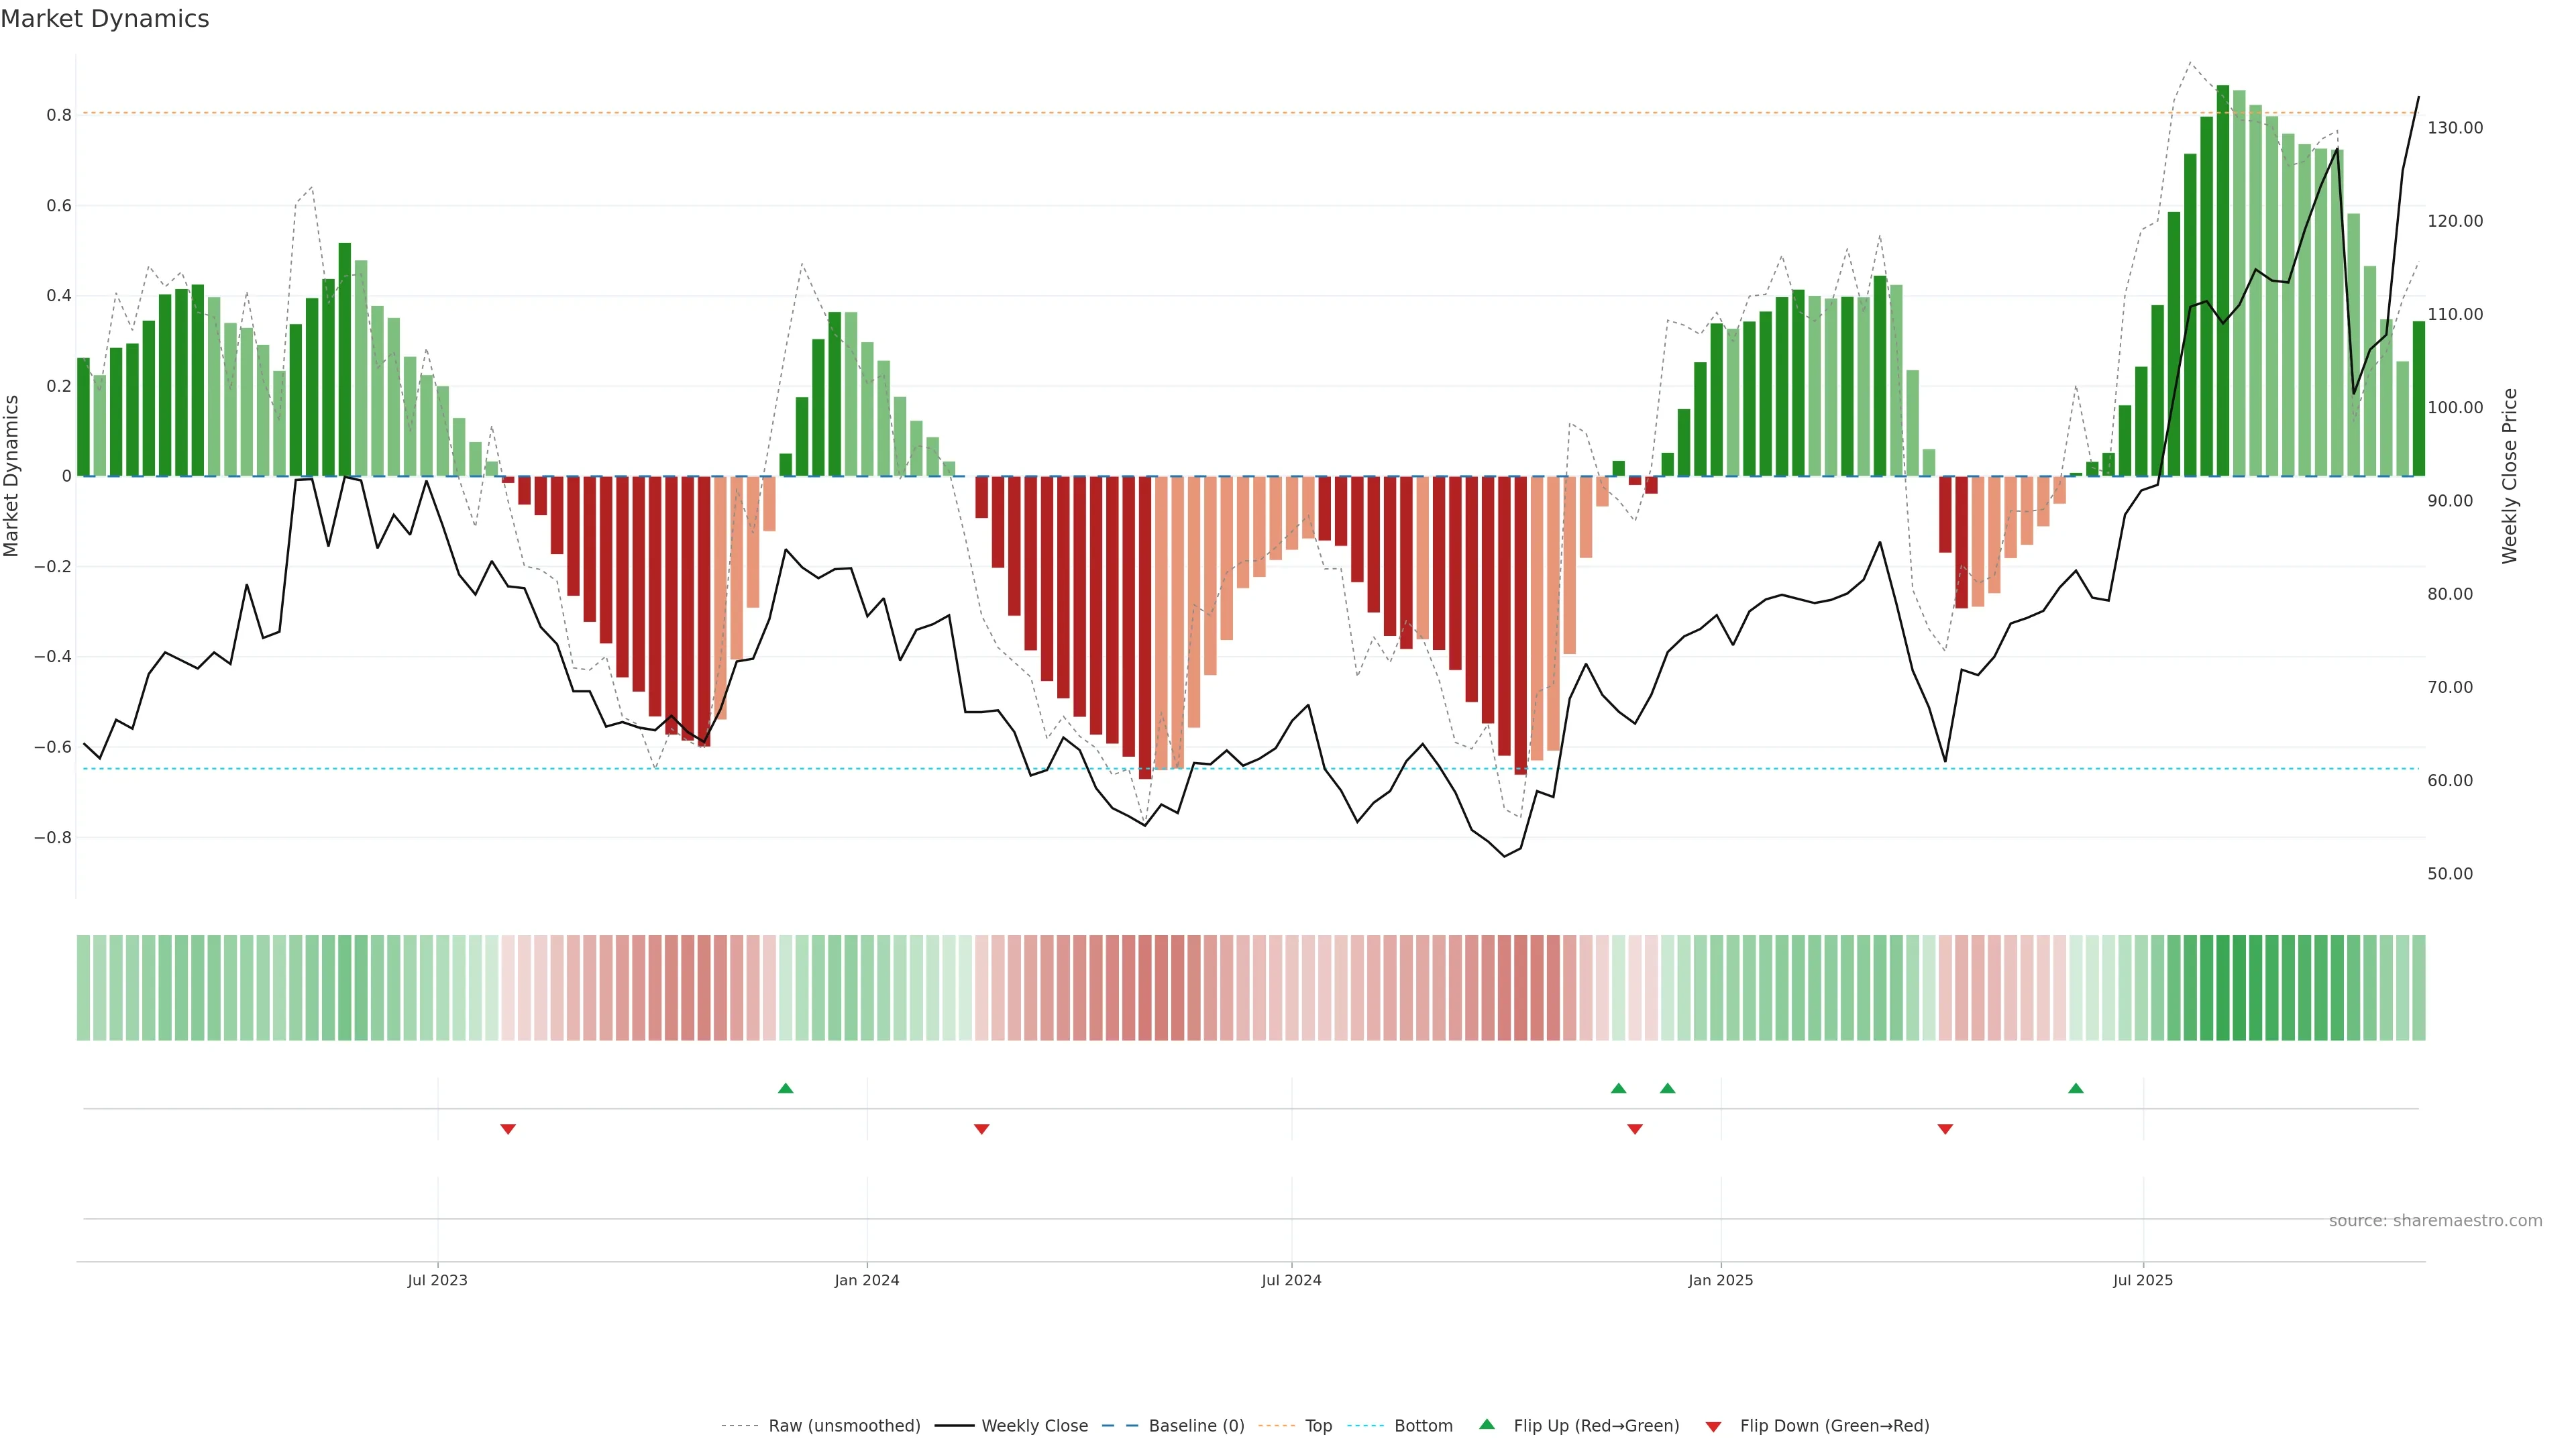Toggle the Top legend entry
The height and width of the screenshot is (1449, 2576).
(1318, 1426)
